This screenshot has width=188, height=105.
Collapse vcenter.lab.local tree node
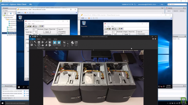point(3,15)
